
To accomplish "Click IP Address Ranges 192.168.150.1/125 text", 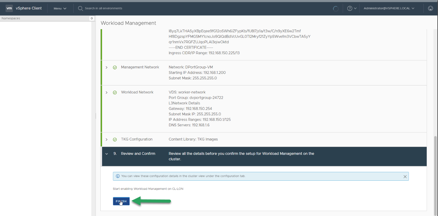I will (200, 120).
